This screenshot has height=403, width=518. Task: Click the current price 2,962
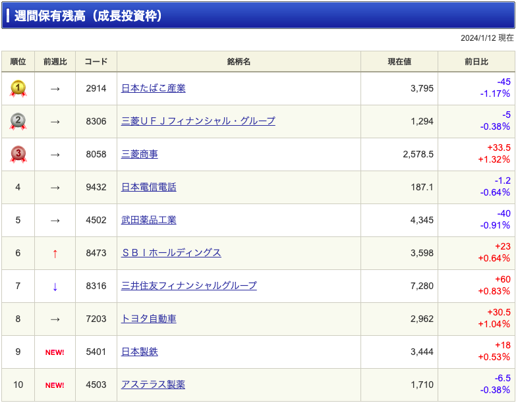[x=422, y=319]
